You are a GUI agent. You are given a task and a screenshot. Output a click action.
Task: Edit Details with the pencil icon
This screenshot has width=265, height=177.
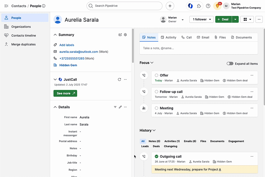point(120,107)
